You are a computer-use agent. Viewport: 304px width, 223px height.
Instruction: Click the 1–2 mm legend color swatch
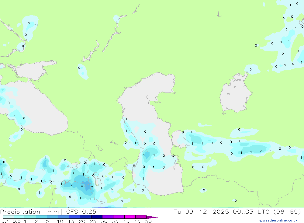30,217
